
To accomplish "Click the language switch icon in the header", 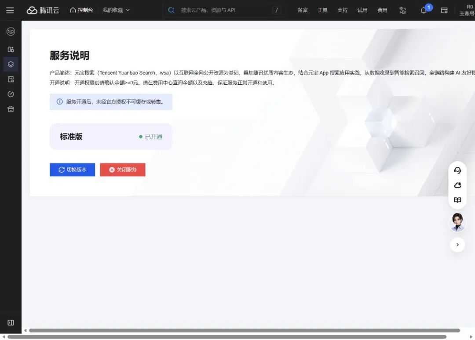I will 402,10.
